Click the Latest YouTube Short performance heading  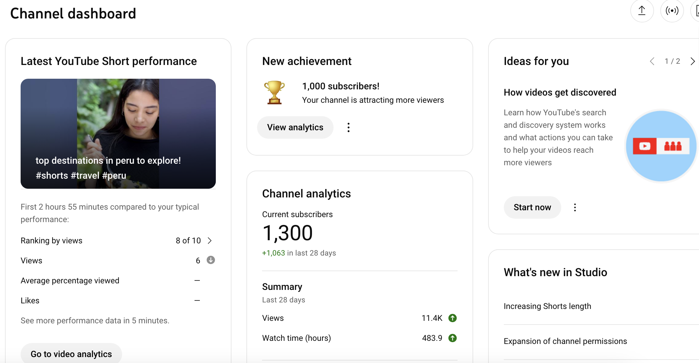109,61
